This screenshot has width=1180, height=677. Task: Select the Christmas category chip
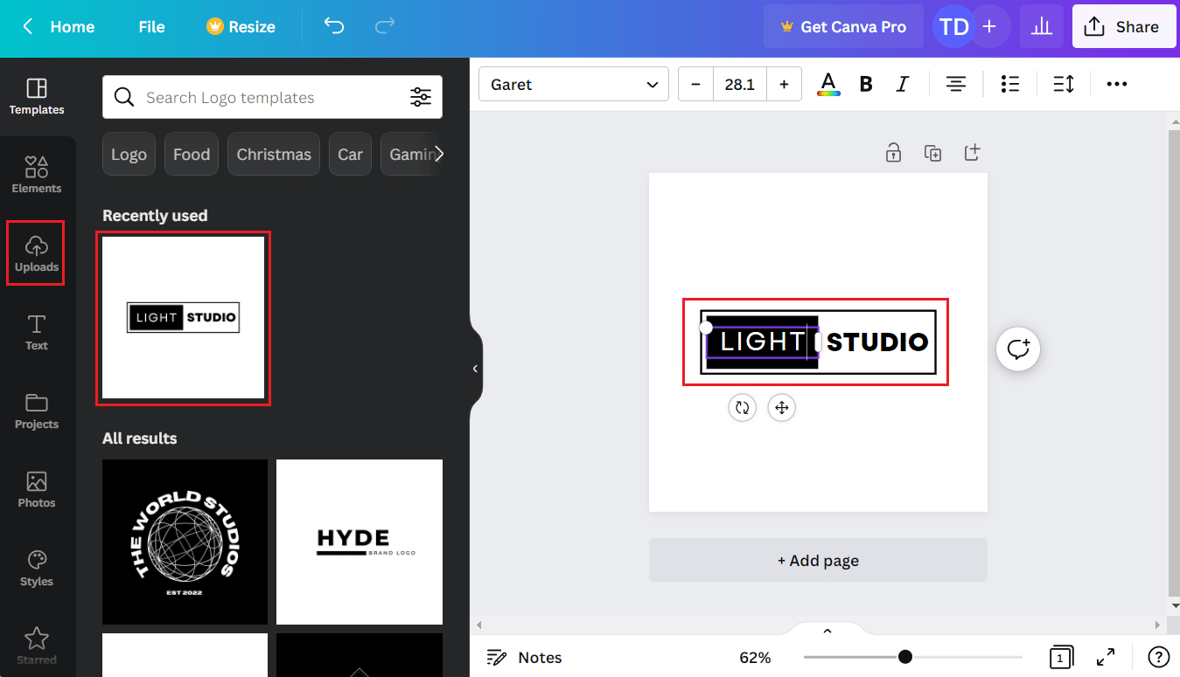(274, 154)
